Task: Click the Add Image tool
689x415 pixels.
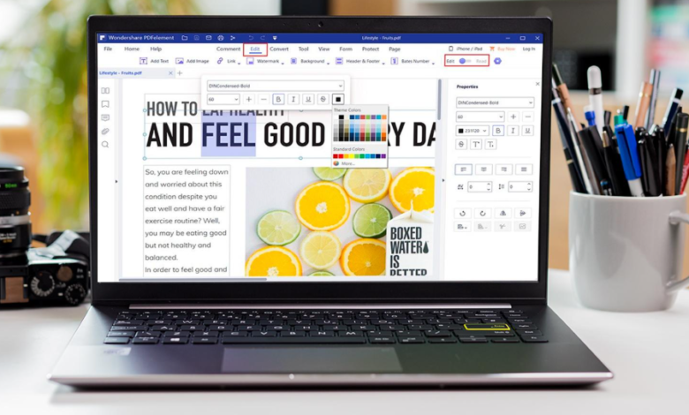Action: [193, 61]
